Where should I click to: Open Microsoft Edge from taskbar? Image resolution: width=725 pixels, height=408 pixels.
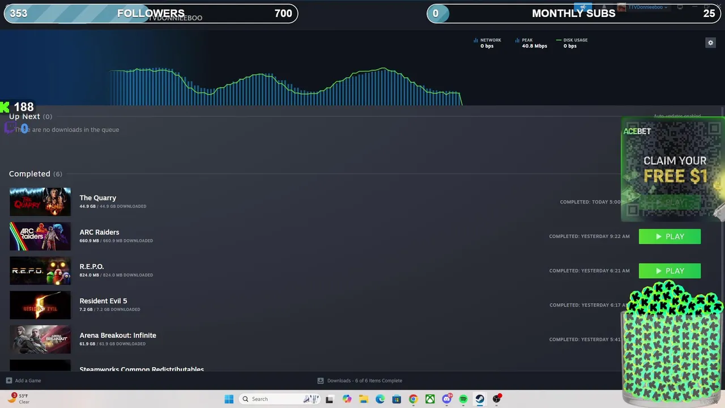click(380, 399)
